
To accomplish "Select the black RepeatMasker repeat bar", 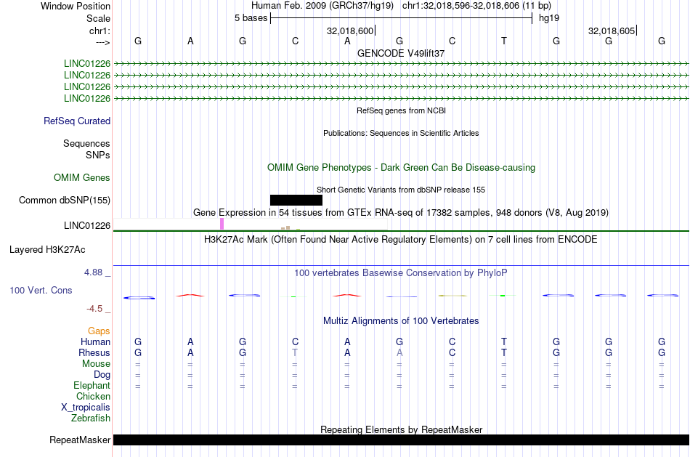I will pos(401,440).
